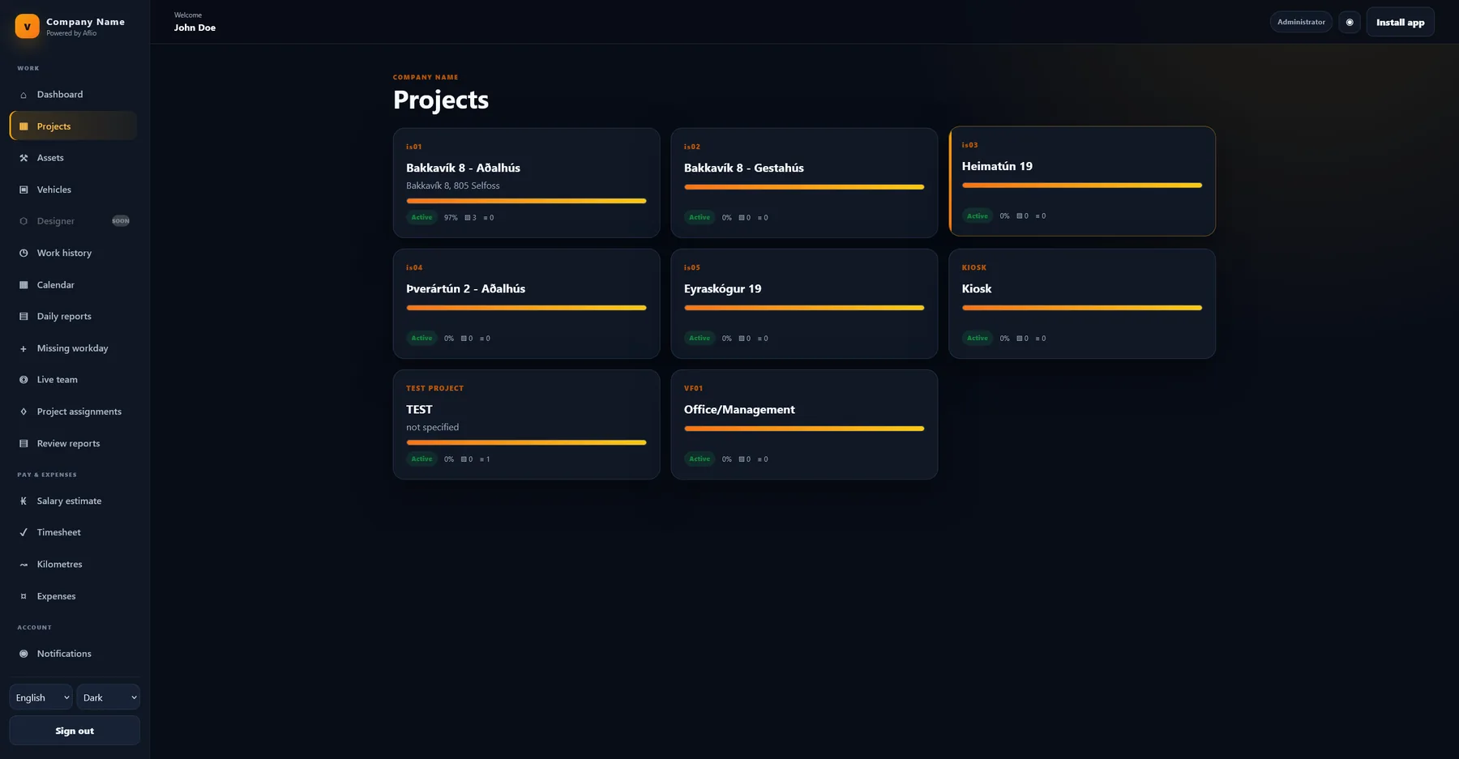Screen dimensions: 1459x759
Task: Click the Kiosk project progress bar
Action: tap(1082, 308)
